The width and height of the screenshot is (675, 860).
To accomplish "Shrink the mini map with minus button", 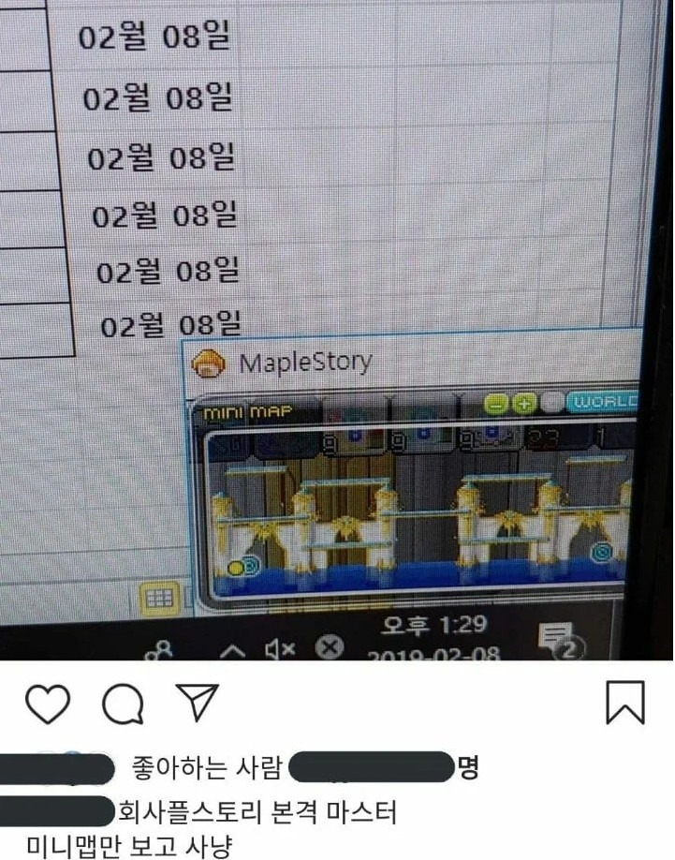I will click(x=495, y=405).
